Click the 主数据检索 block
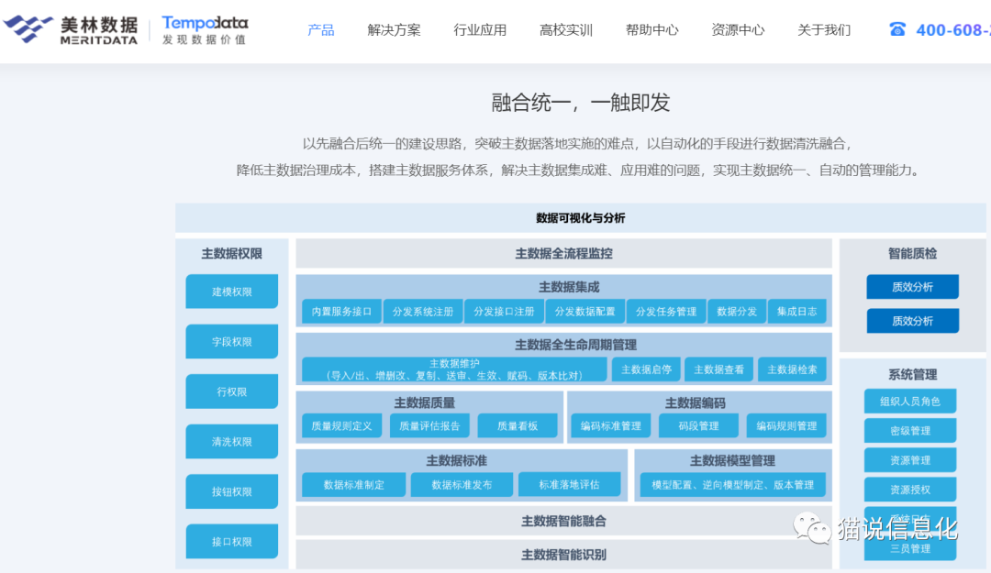Viewport: 991px width, 573px height. [x=792, y=369]
